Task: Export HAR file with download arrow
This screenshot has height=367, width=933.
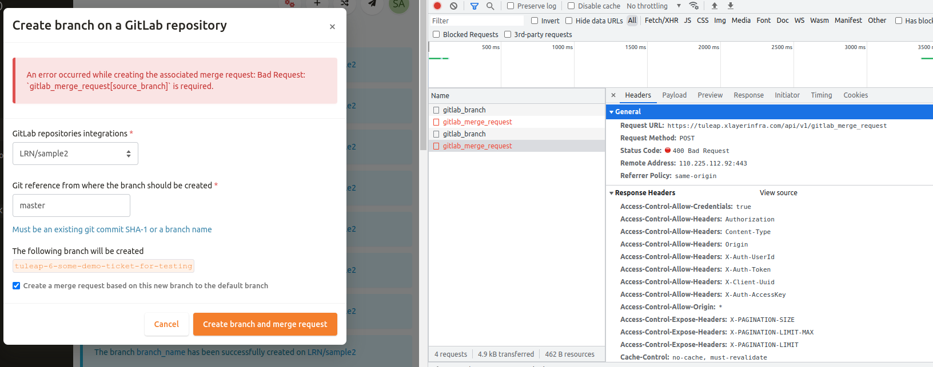Action: pyautogui.click(x=730, y=6)
